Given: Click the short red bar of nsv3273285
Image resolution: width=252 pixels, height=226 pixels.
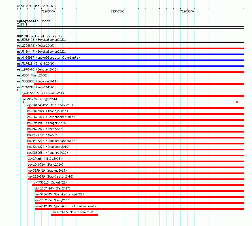Looking at the screenshot, I should pyautogui.click(x=74, y=215).
